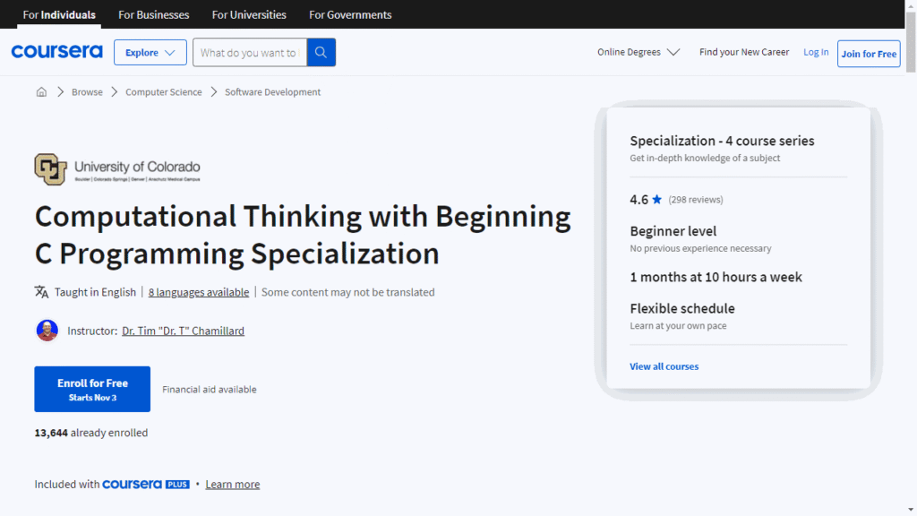Switch to For Universities tab
917x516 pixels.
pos(249,14)
